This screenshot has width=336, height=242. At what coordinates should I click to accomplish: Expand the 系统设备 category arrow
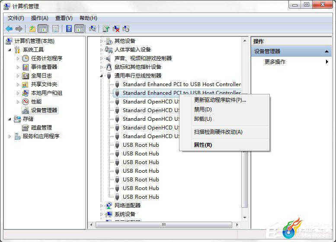pyautogui.click(x=101, y=214)
